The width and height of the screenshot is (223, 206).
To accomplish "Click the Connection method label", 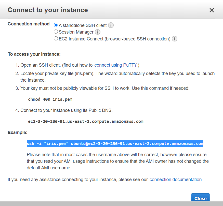I will coord(29,24).
